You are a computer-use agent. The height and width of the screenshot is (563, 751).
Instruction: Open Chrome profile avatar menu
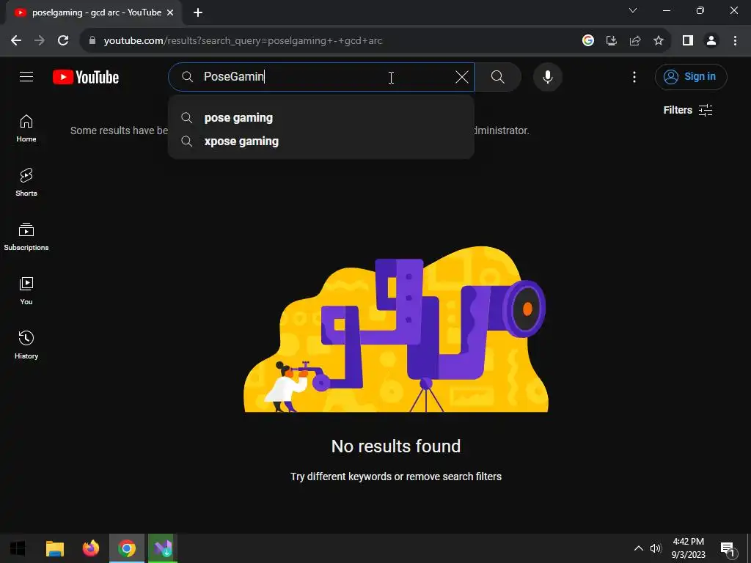point(711,41)
